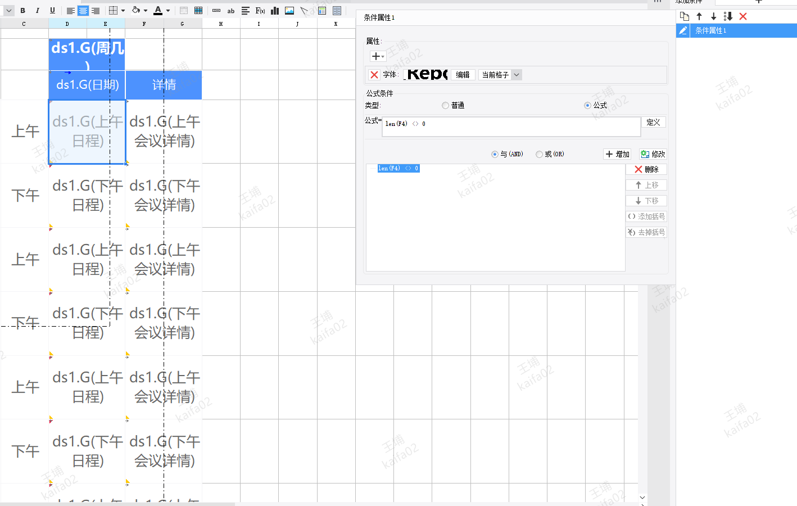797x506 pixels.
Task: Apply font color with the A icon
Action: [158, 10]
